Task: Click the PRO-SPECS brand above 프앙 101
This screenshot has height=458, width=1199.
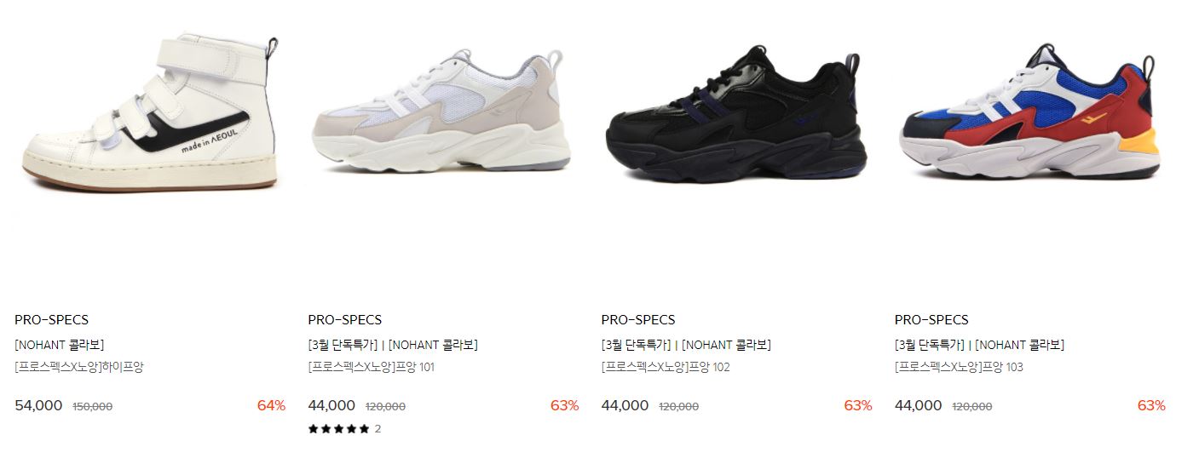Action: tap(344, 320)
